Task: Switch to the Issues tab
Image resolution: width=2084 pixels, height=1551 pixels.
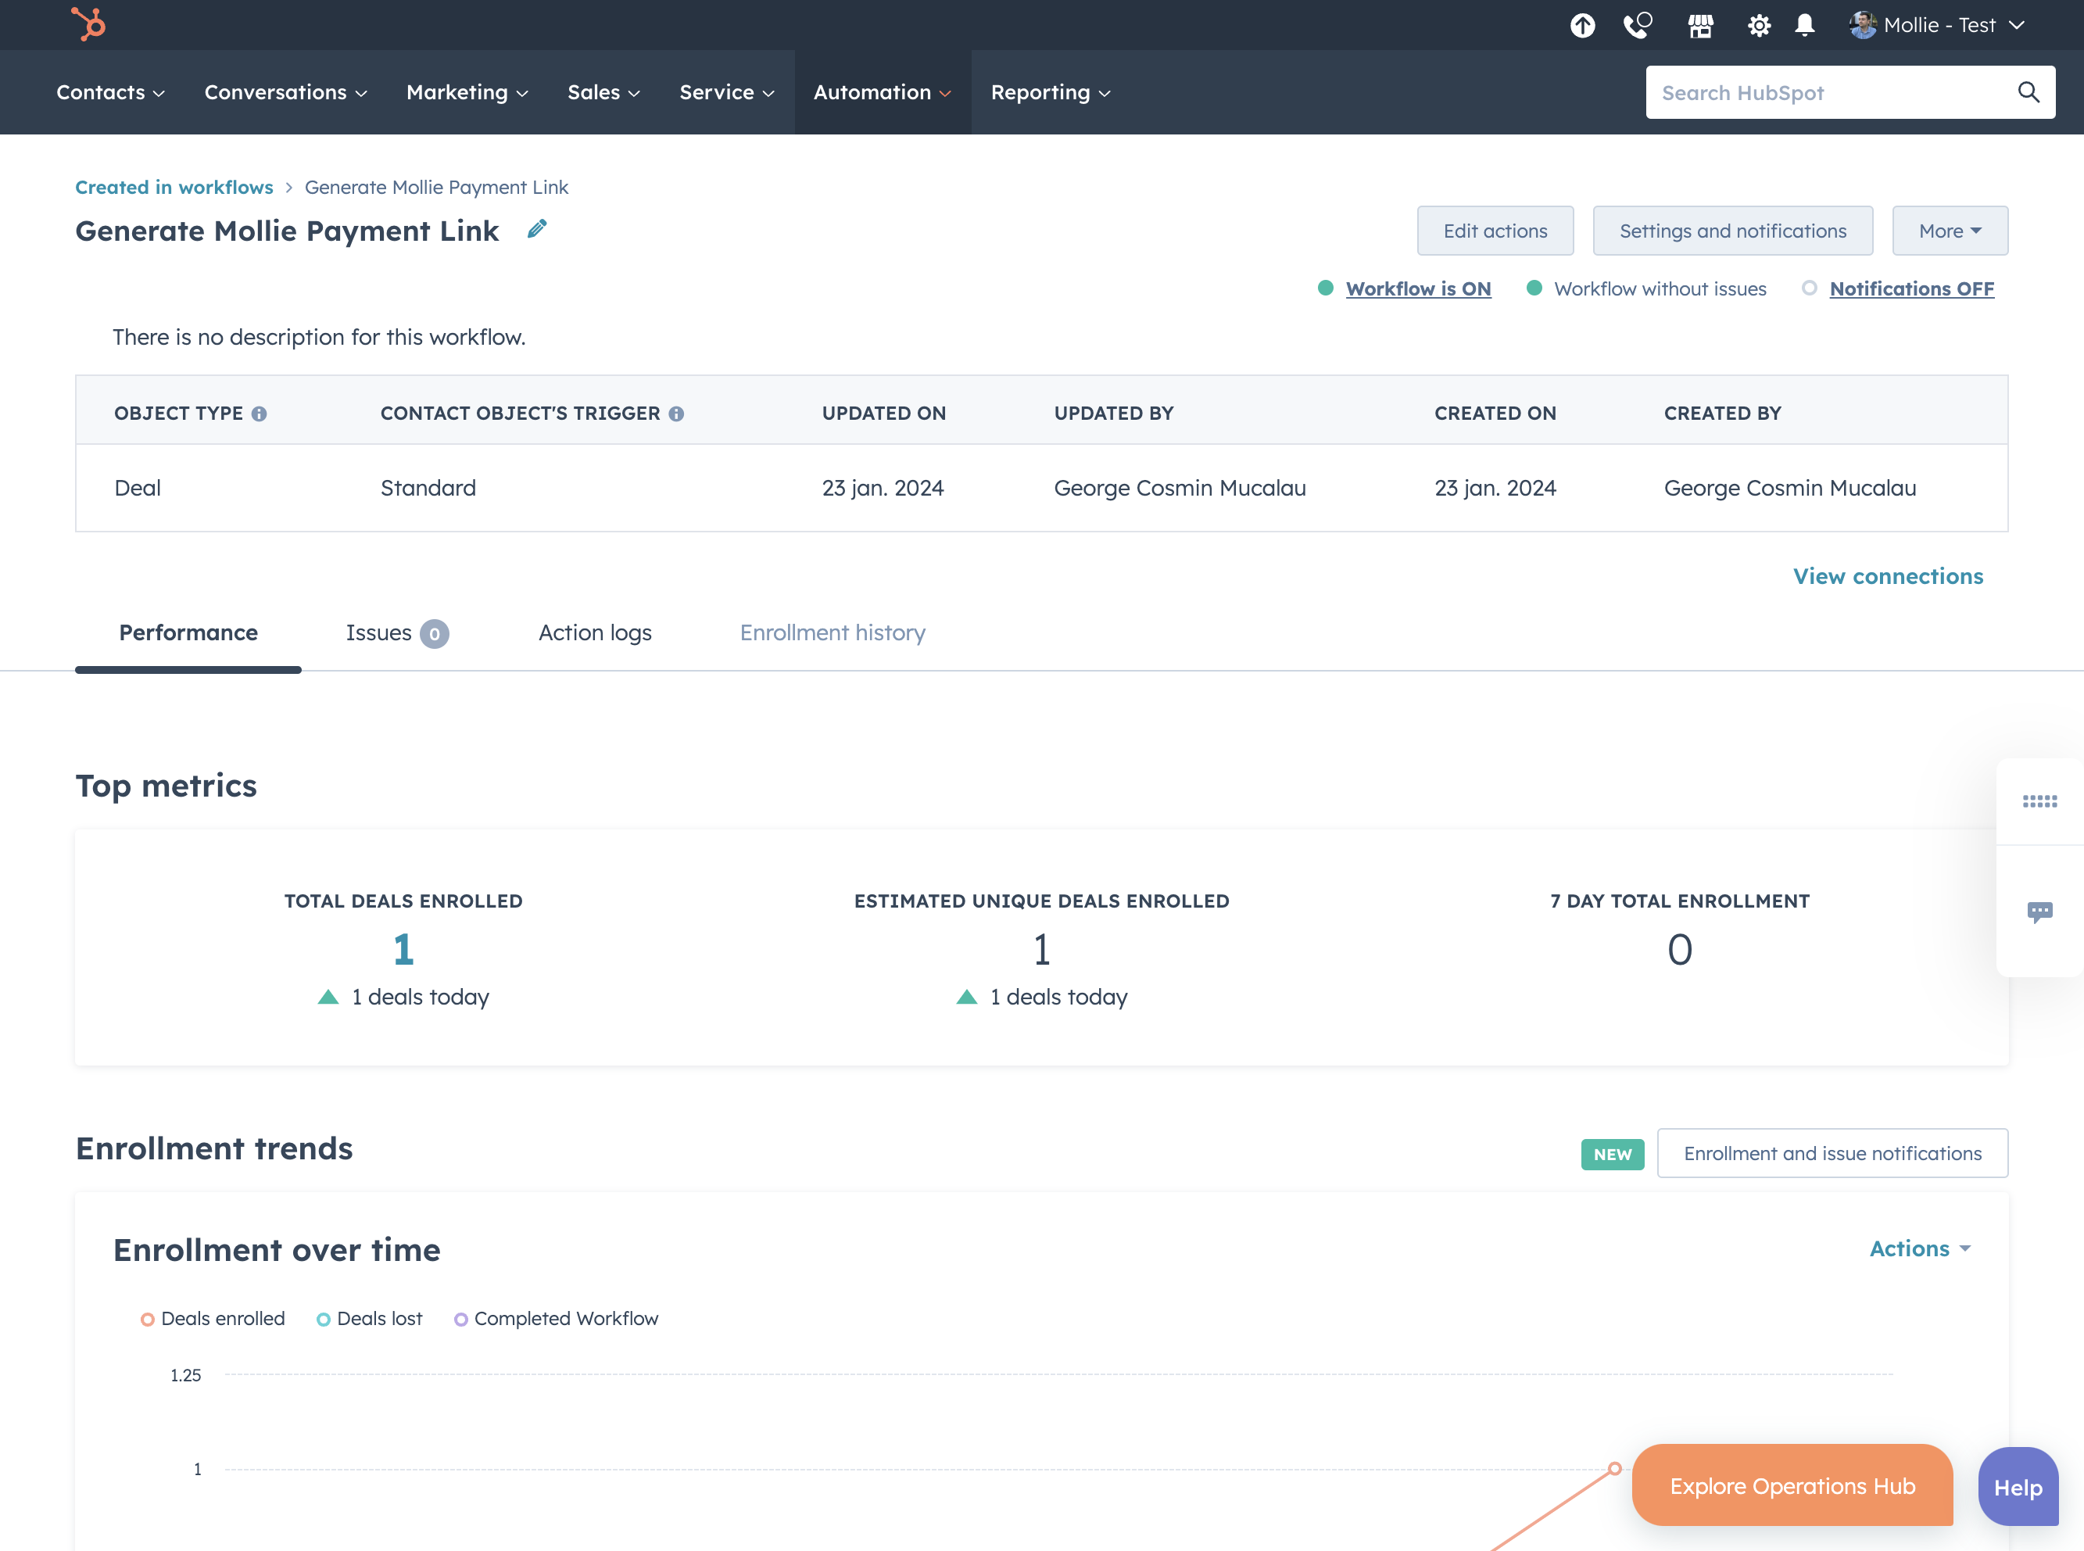Action: [397, 634]
